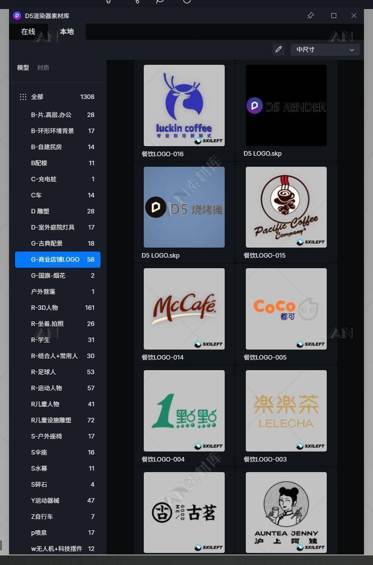Open the R-足球人 category
373x565 pixels.
click(x=58, y=372)
